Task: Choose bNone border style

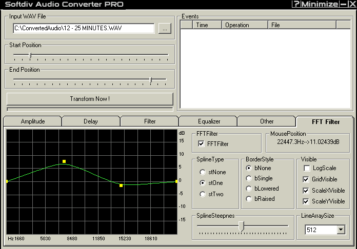Action: point(249,168)
